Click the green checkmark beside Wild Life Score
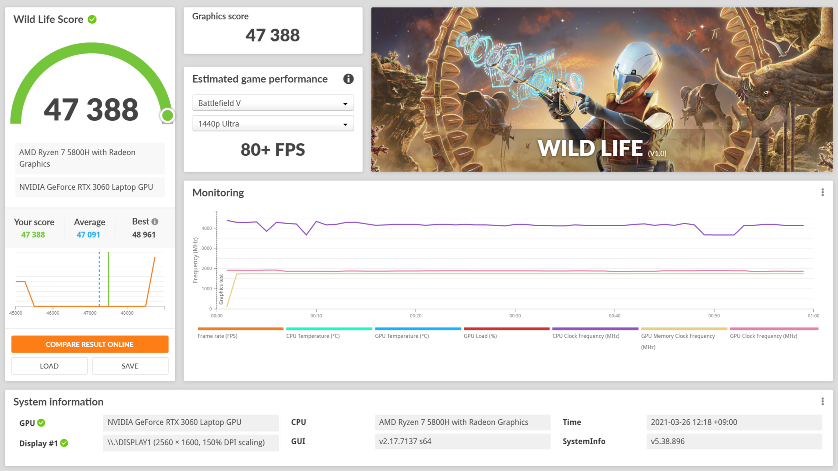The width and height of the screenshot is (838, 471). click(x=93, y=19)
